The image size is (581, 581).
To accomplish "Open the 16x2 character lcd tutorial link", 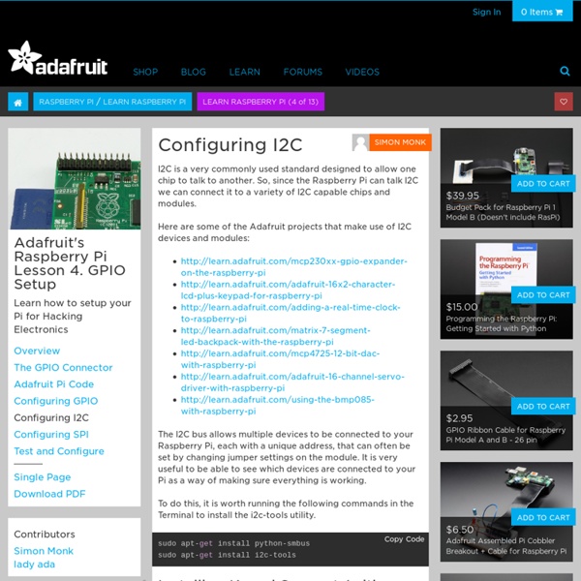I will pyautogui.click(x=288, y=290).
